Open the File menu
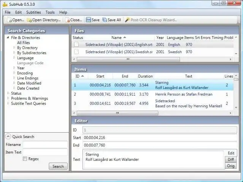Image resolution: width=243 pixels, height=182 pixels. 8,12
